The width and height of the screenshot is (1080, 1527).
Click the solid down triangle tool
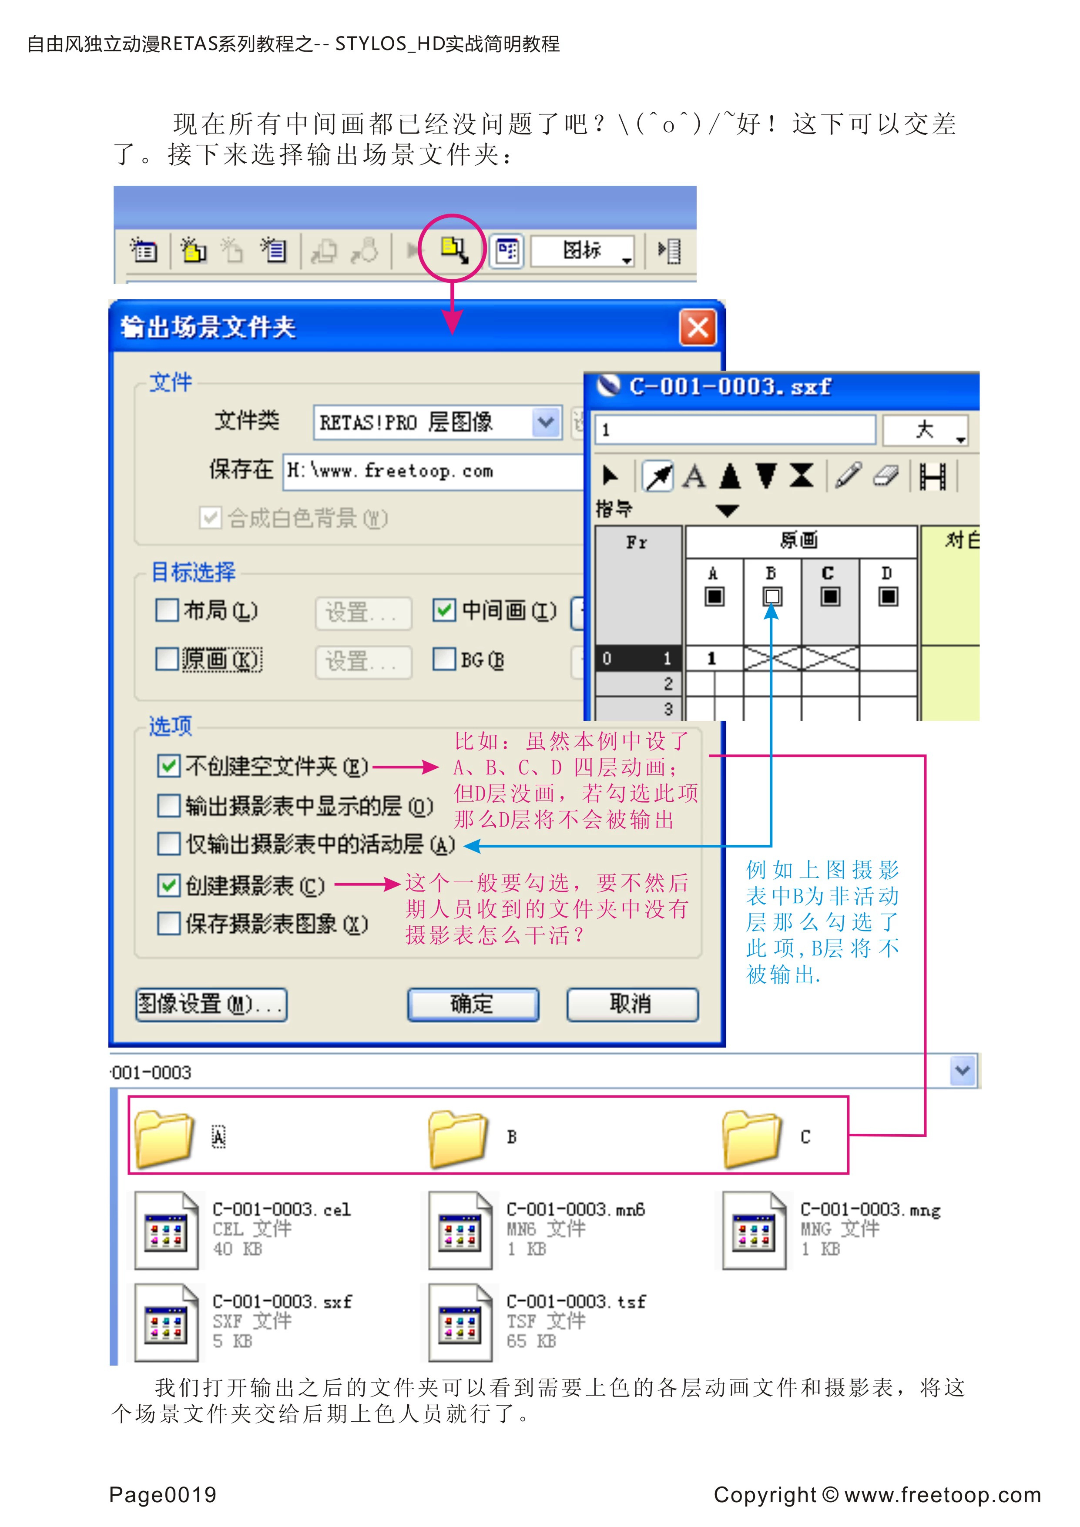[766, 476]
